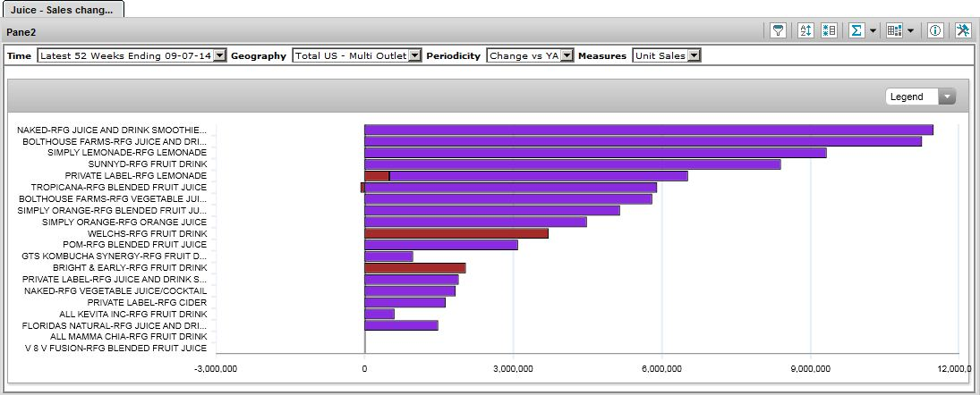Click the red Welchs RFG Fruit Drink bar

tap(456, 233)
